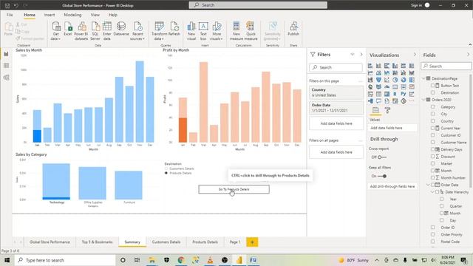Image resolution: width=473 pixels, height=266 pixels.
Task: Select the Customers Details radio option
Action: [x=166, y=168]
